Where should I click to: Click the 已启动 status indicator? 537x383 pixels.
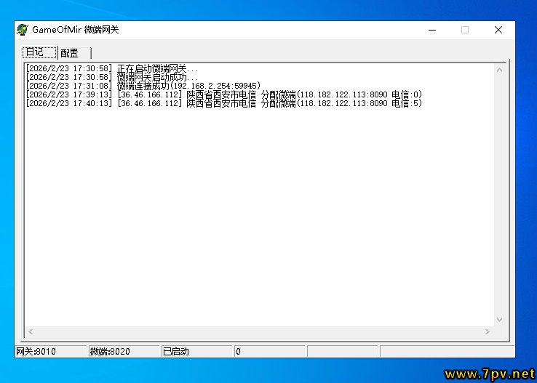(196, 352)
